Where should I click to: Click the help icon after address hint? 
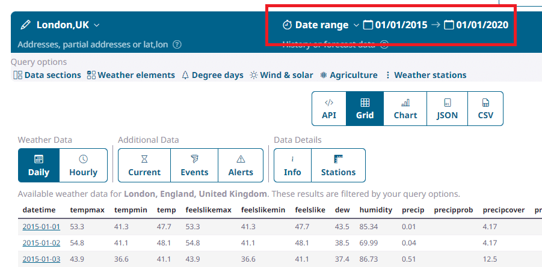177,44
